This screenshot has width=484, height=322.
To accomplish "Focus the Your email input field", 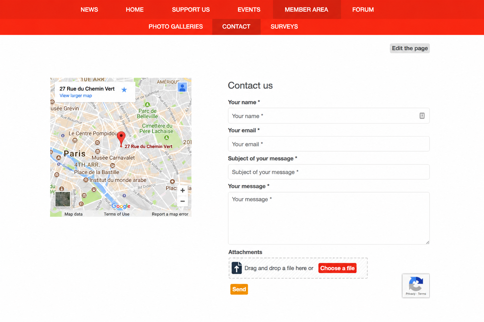I will pyautogui.click(x=329, y=144).
